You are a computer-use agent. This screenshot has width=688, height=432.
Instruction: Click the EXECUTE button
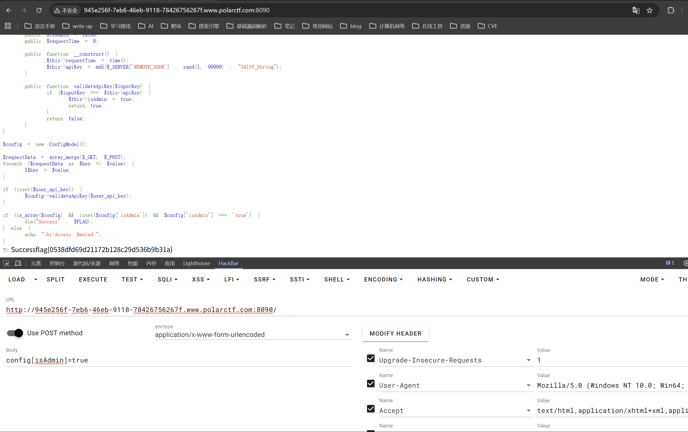93,279
